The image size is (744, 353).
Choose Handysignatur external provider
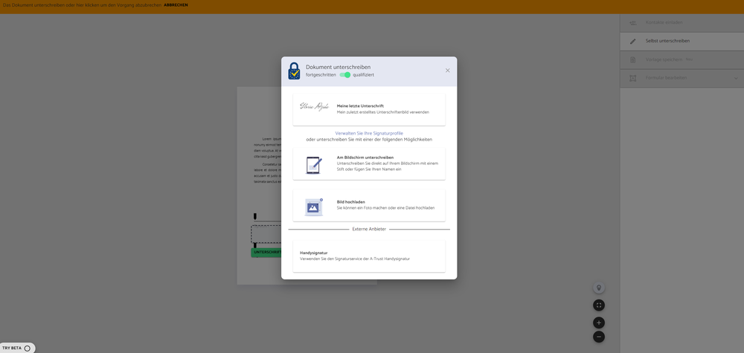pyautogui.click(x=369, y=256)
